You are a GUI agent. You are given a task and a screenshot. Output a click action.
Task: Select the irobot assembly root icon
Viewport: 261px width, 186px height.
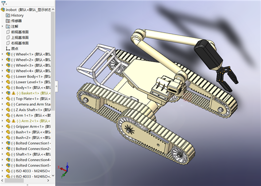3,10
